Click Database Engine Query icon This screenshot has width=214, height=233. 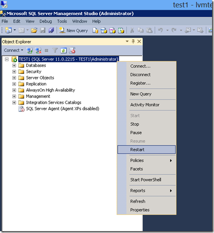[x=95, y=30]
